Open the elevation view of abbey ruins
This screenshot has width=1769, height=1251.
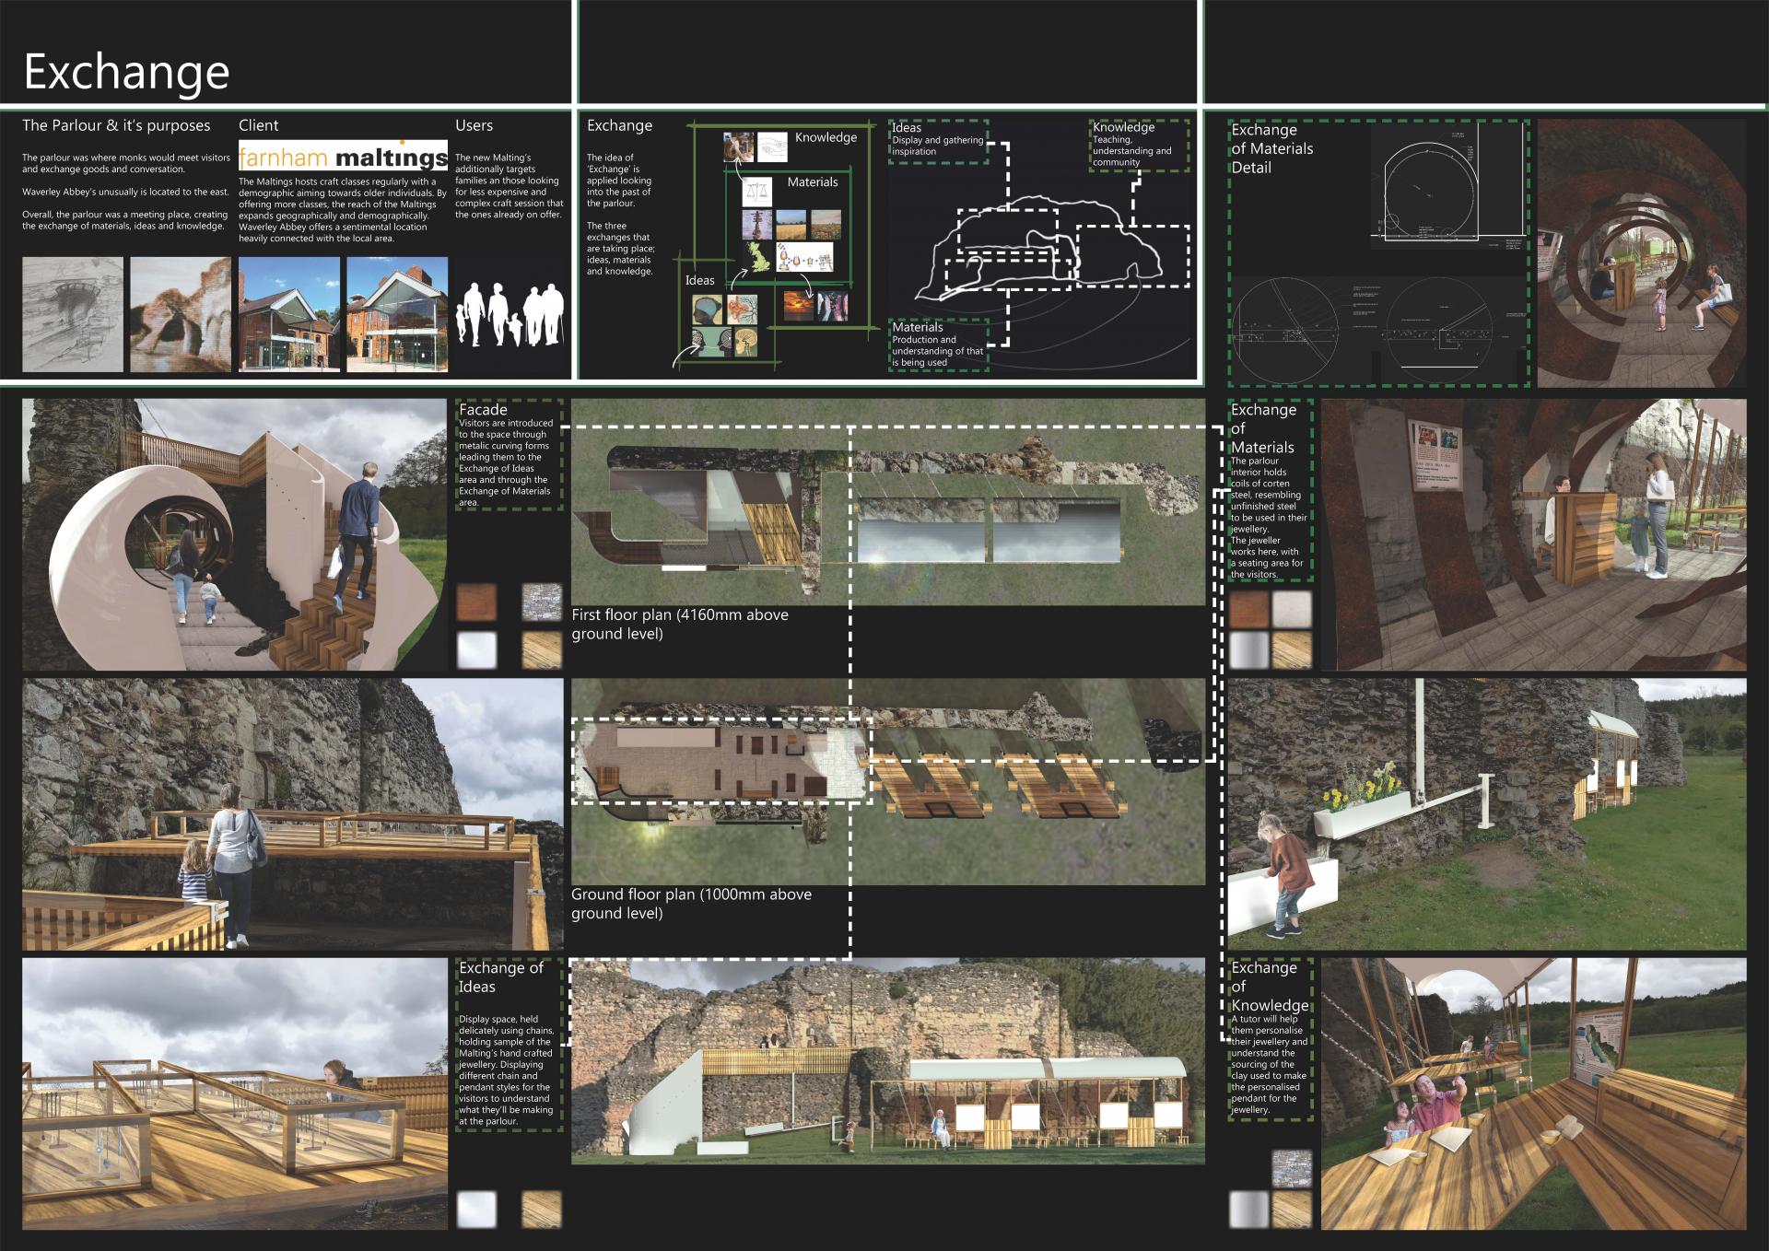(887, 1061)
